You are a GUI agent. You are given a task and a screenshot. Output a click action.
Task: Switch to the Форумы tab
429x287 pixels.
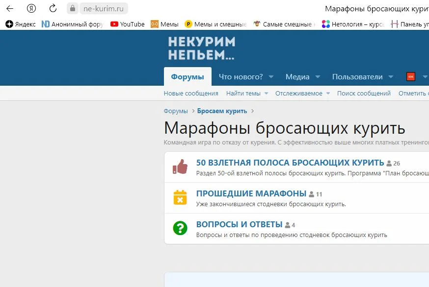click(x=187, y=76)
